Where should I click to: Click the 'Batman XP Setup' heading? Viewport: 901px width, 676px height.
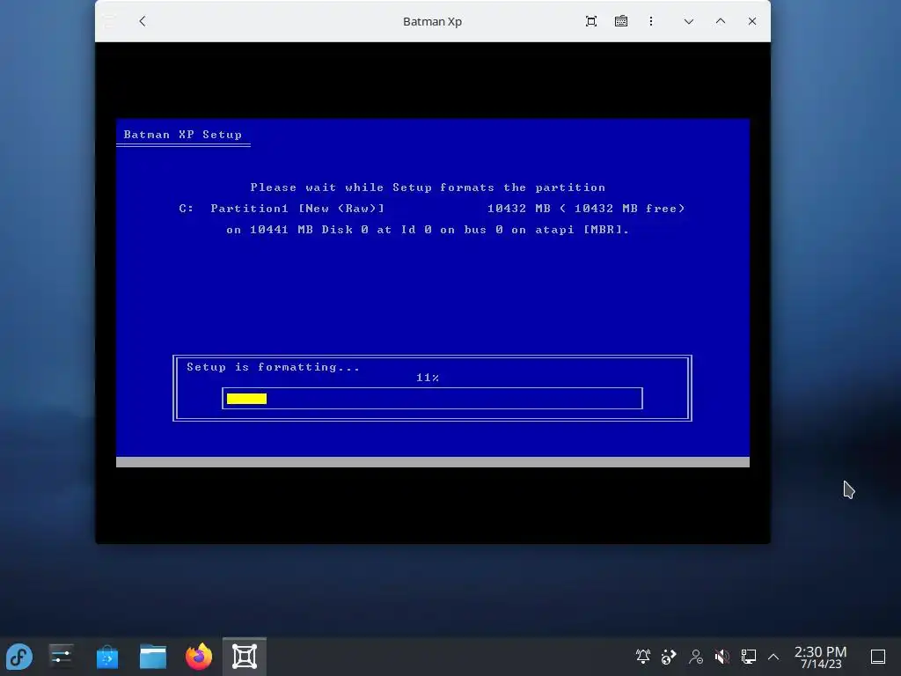pyautogui.click(x=183, y=135)
